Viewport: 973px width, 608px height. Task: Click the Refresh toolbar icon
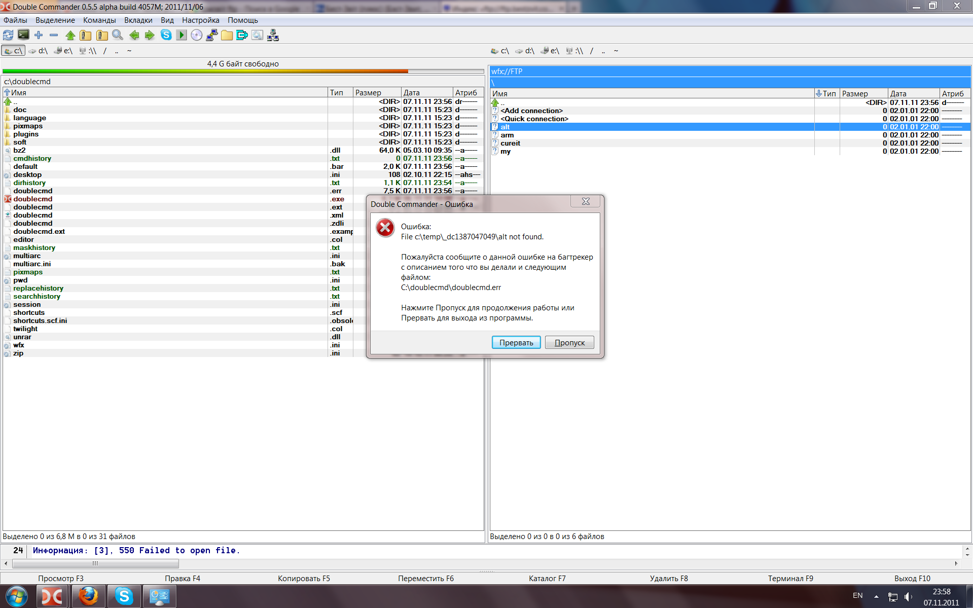pyautogui.click(x=8, y=35)
